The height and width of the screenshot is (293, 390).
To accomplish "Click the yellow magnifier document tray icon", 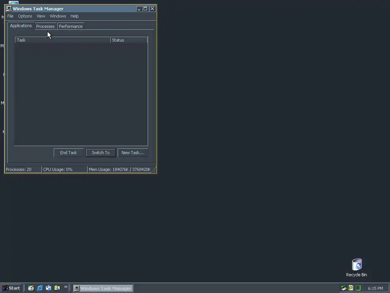I will [351, 288].
